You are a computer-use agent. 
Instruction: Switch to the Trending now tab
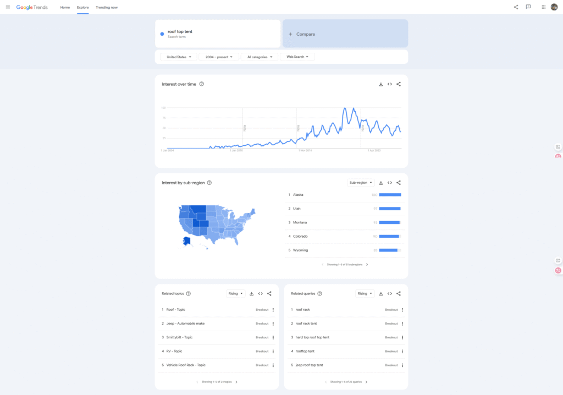(x=107, y=7)
